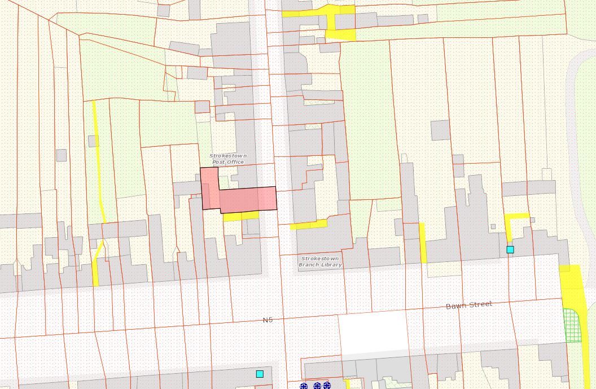This screenshot has height=389, width=596.
Task: Click the rightmost blue circular cross marker
Action: [327, 386]
